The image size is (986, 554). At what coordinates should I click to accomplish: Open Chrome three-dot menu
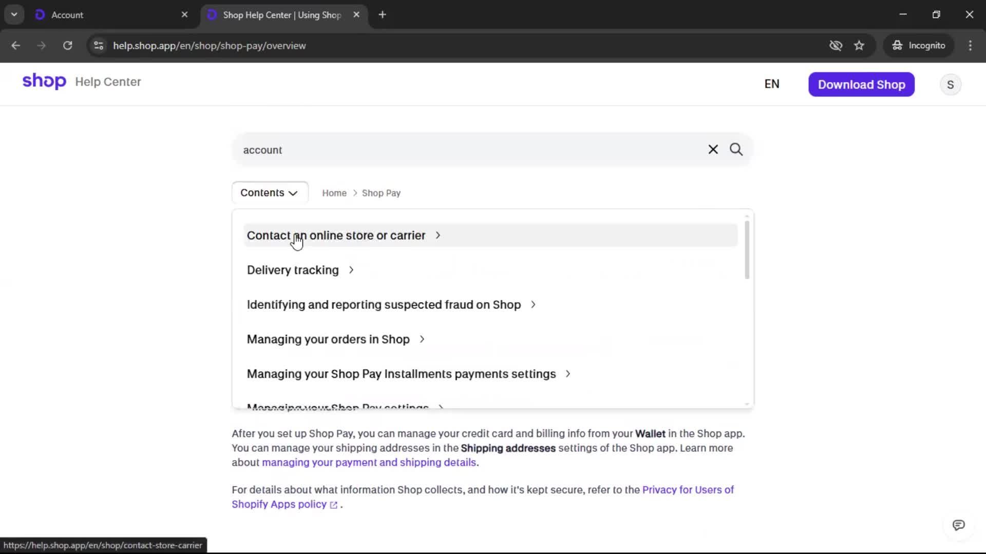pyautogui.click(x=970, y=46)
